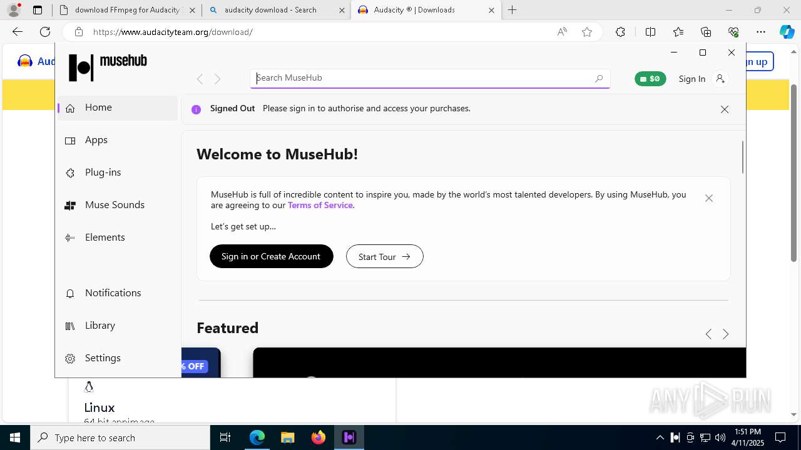
Task: Open Edge Browser essentials icon
Action: [x=733, y=32]
